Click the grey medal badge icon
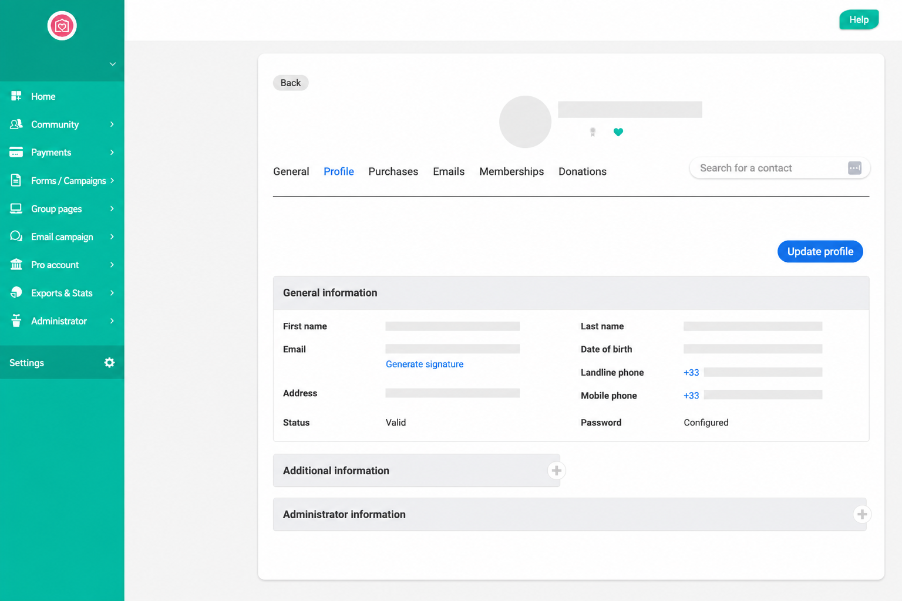The height and width of the screenshot is (601, 902). (x=593, y=132)
